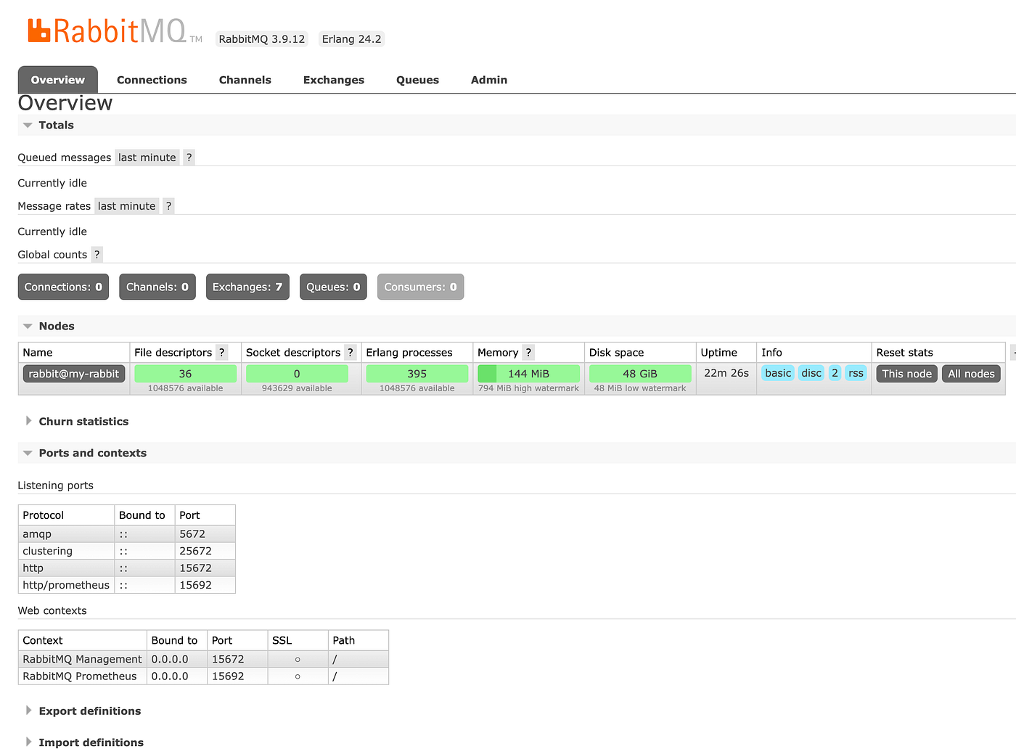This screenshot has height=749, width=1016.
Task: Open help for Queued messages
Action: point(188,157)
